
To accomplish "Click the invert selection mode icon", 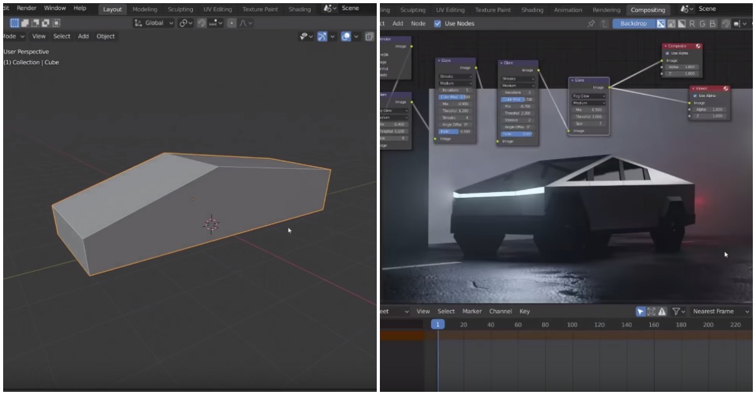I will click(45, 23).
